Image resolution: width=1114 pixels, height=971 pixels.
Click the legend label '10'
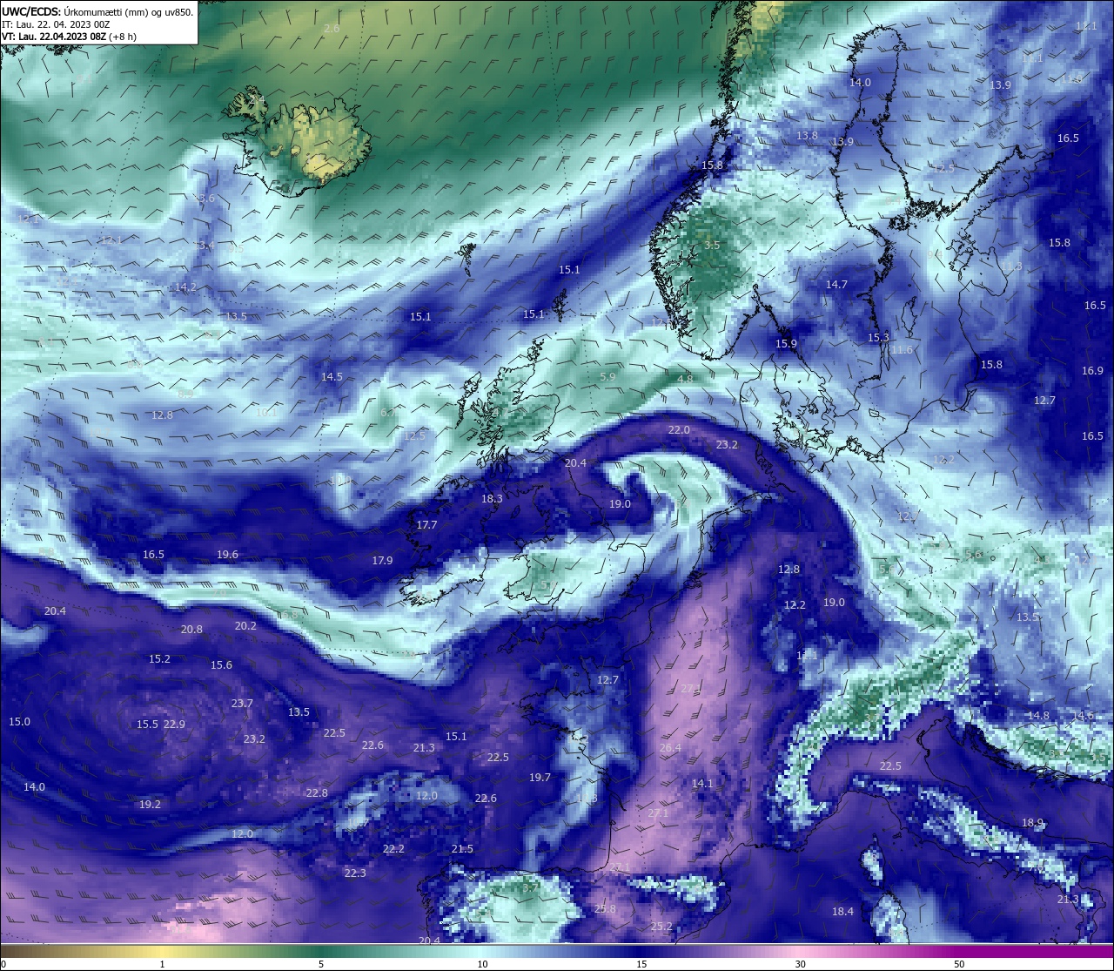482,964
